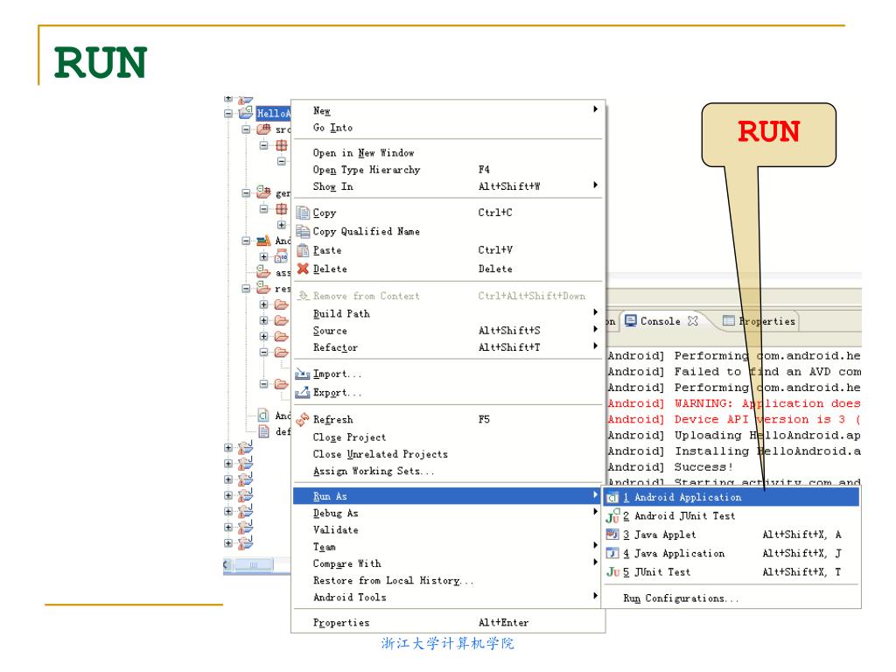
Task: Open project Properties menu item
Action: tap(448, 622)
